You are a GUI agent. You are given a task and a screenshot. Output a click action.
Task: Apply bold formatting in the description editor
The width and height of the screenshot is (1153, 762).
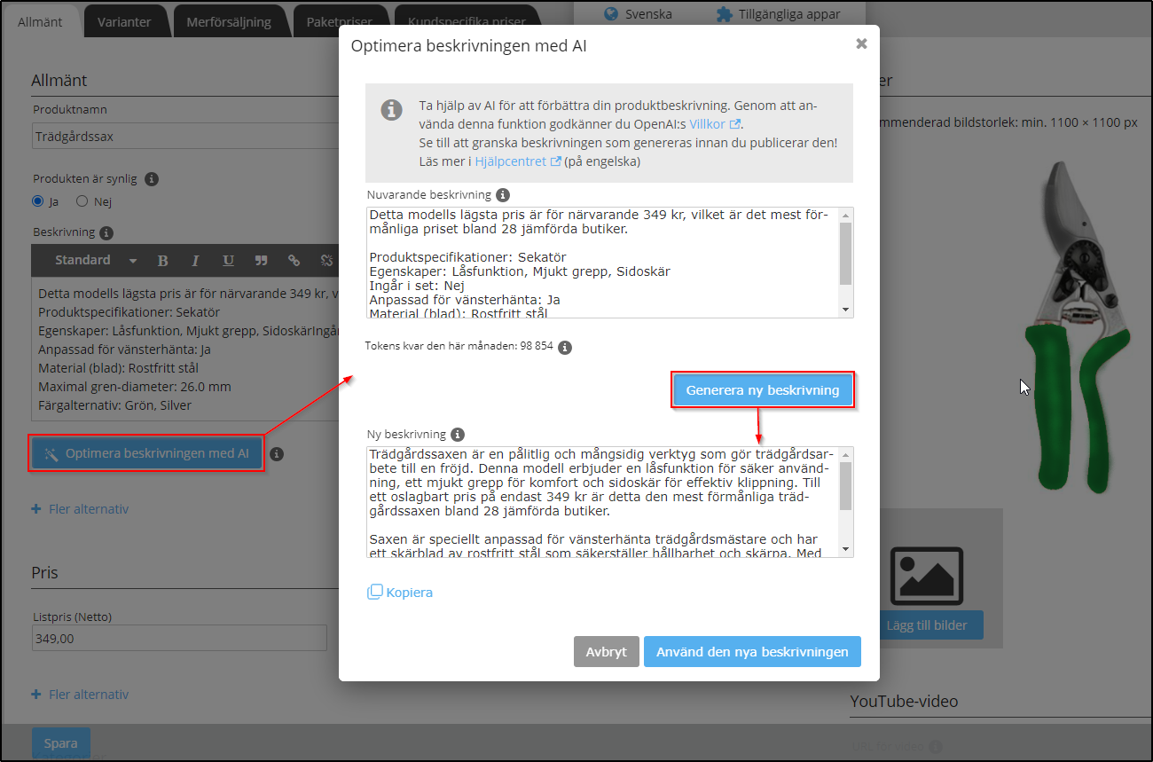[x=162, y=260]
